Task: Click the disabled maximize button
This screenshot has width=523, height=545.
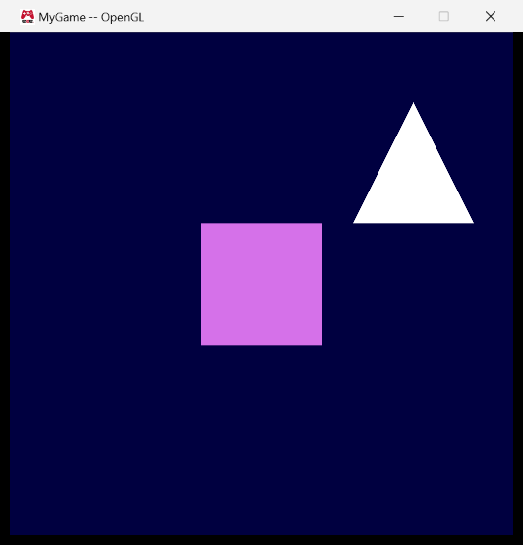Action: tap(444, 16)
